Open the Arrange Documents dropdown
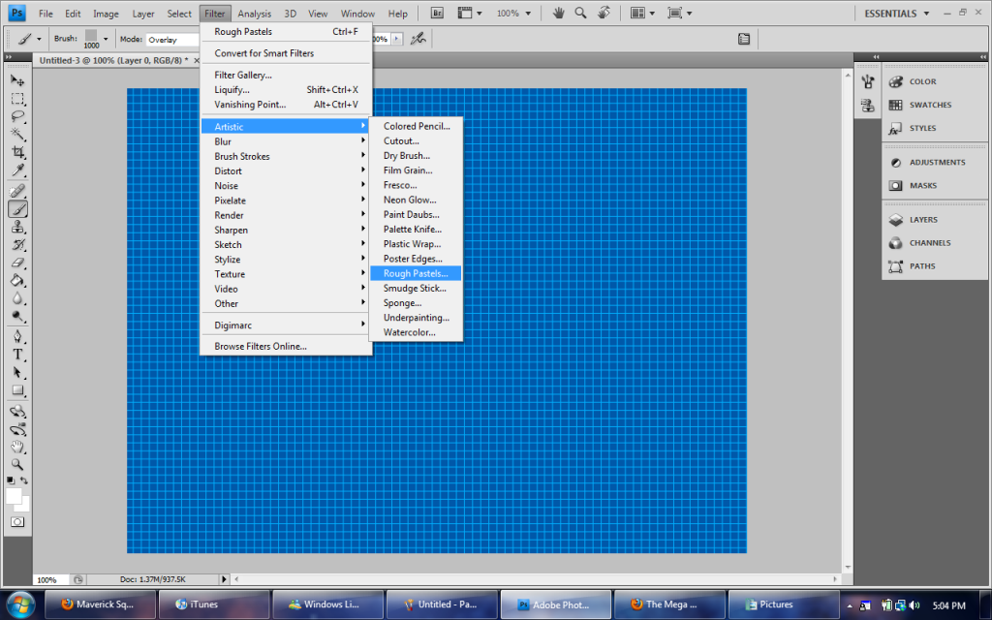This screenshot has width=992, height=620. click(642, 14)
